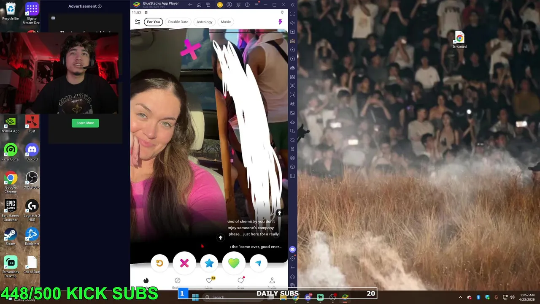Open the Logitech G HUB shortcut
This screenshot has height=304, width=540.
tap(32, 211)
